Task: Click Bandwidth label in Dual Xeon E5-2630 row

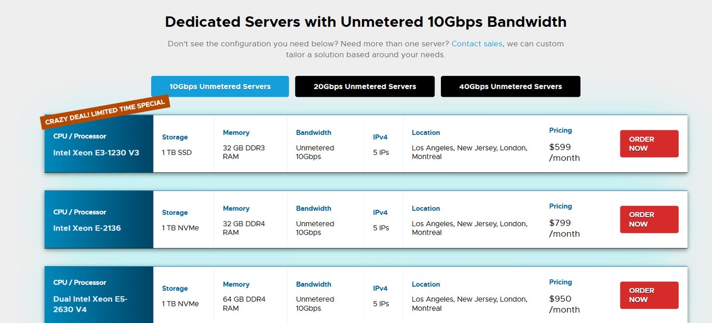Action: [x=314, y=284]
